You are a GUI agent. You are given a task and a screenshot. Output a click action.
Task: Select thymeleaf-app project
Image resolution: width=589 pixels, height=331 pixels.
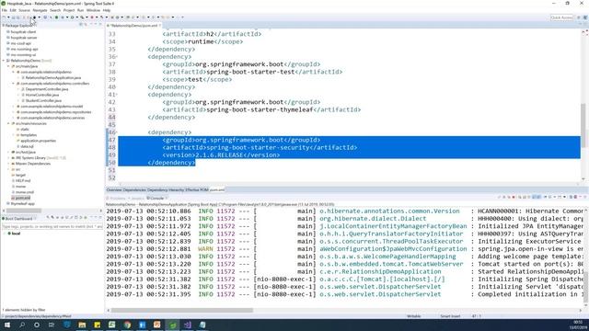[22, 204]
